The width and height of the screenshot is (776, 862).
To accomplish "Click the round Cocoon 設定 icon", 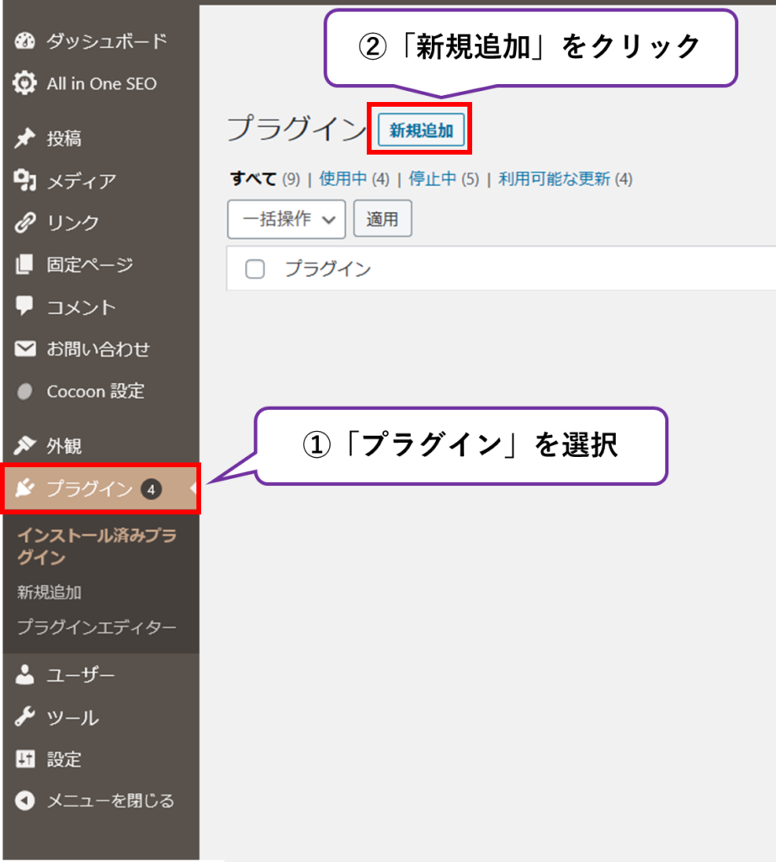I will click(x=24, y=391).
